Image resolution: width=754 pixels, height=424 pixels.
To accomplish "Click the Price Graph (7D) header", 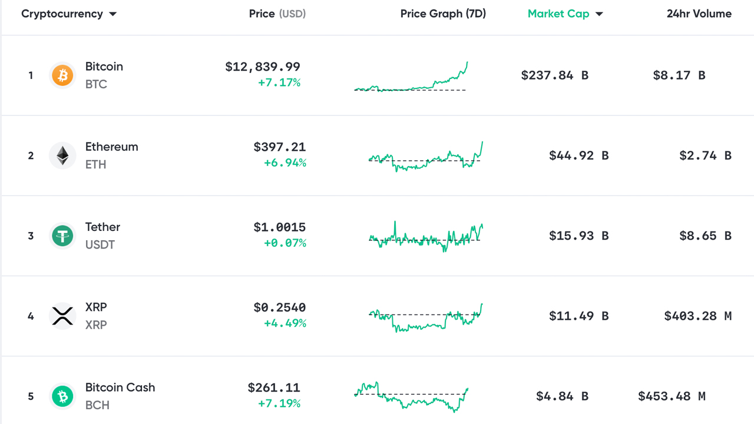I will point(443,14).
